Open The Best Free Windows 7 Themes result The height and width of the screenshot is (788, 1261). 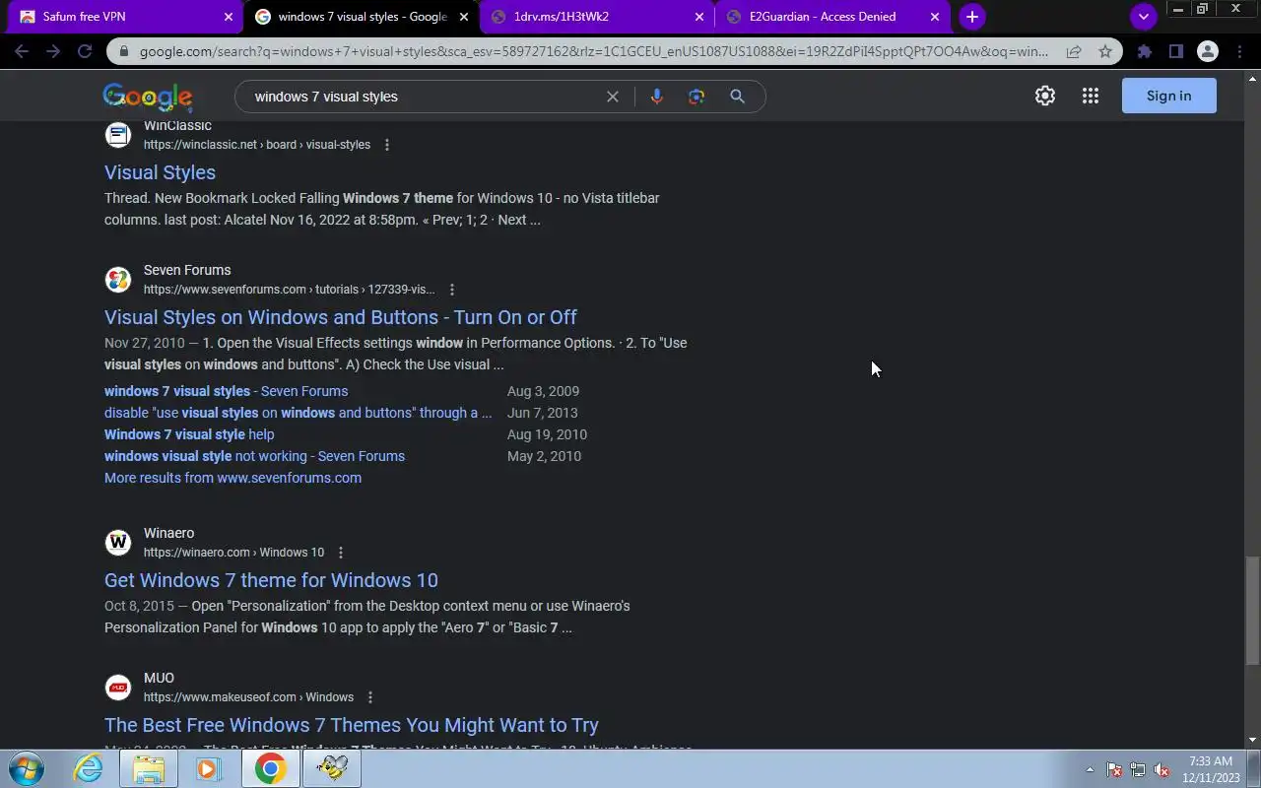(352, 725)
